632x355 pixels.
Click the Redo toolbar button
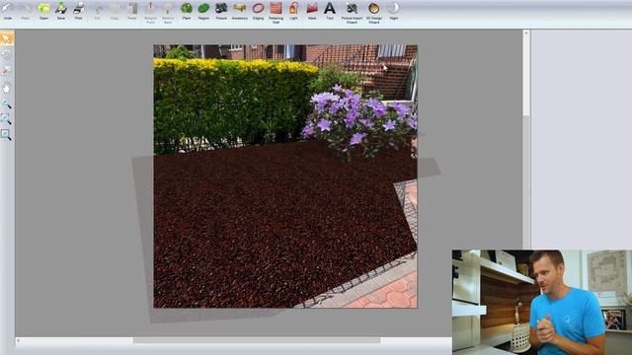coord(25,11)
